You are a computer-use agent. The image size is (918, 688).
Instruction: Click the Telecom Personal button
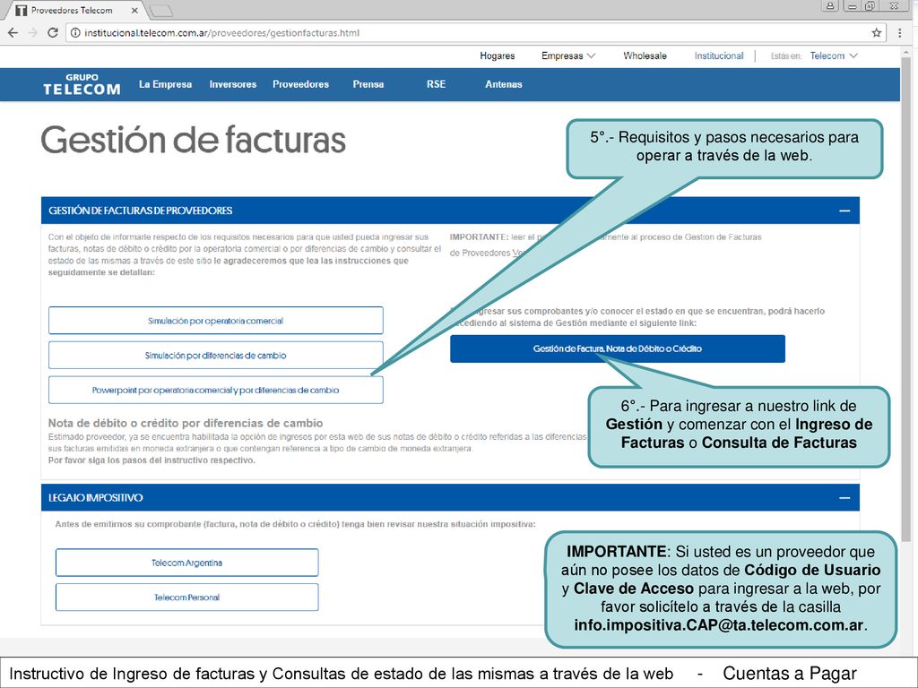(186, 598)
